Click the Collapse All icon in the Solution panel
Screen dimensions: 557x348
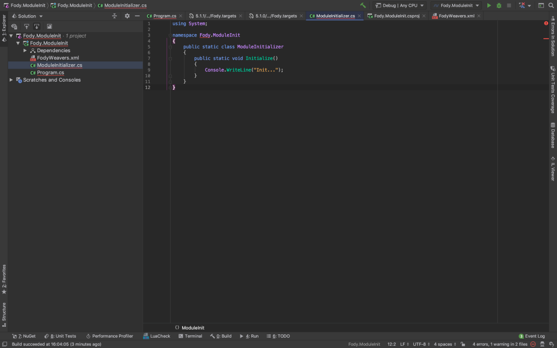[x=114, y=16]
